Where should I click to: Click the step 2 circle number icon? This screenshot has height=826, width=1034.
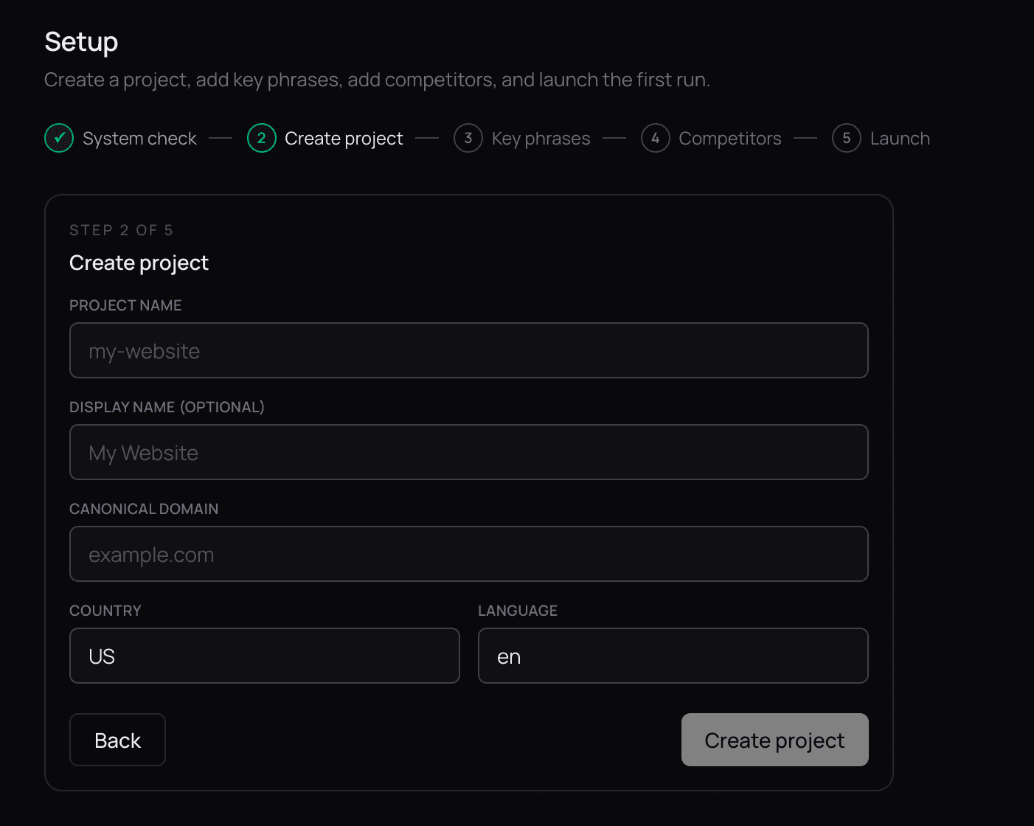point(261,138)
